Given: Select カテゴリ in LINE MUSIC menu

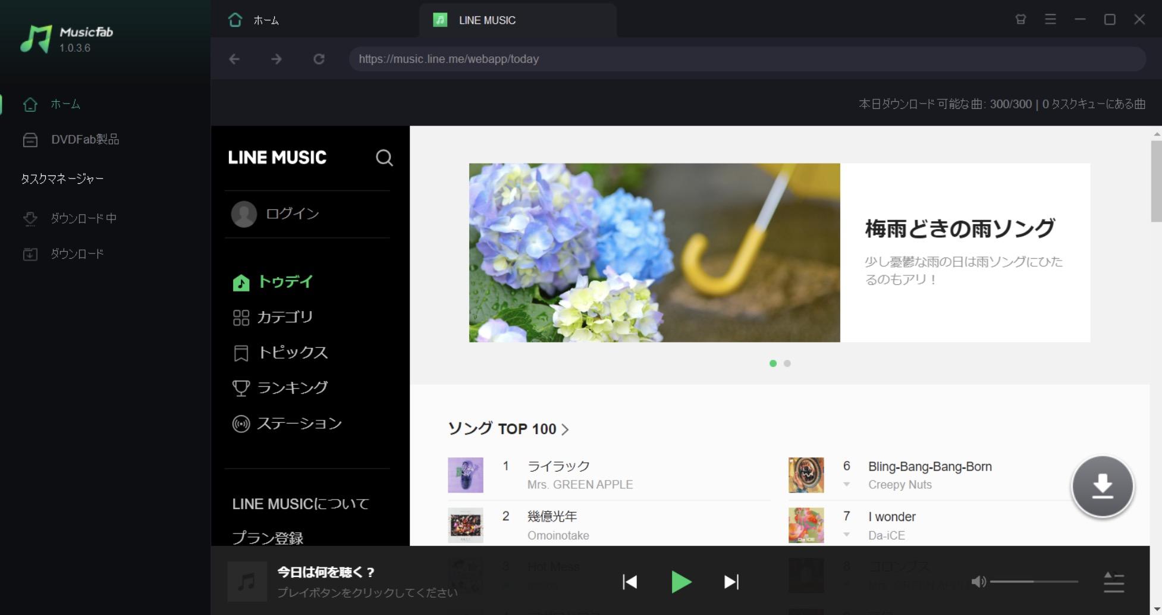Looking at the screenshot, I should coord(272,317).
